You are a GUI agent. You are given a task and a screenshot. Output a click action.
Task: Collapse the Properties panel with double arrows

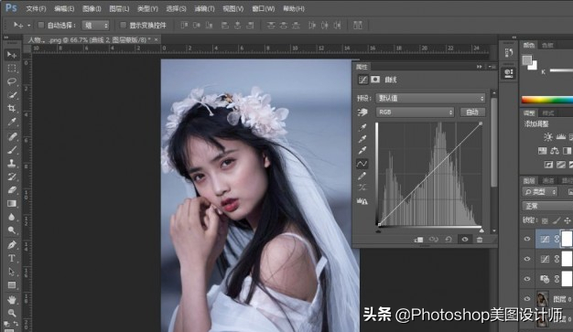coord(479,67)
